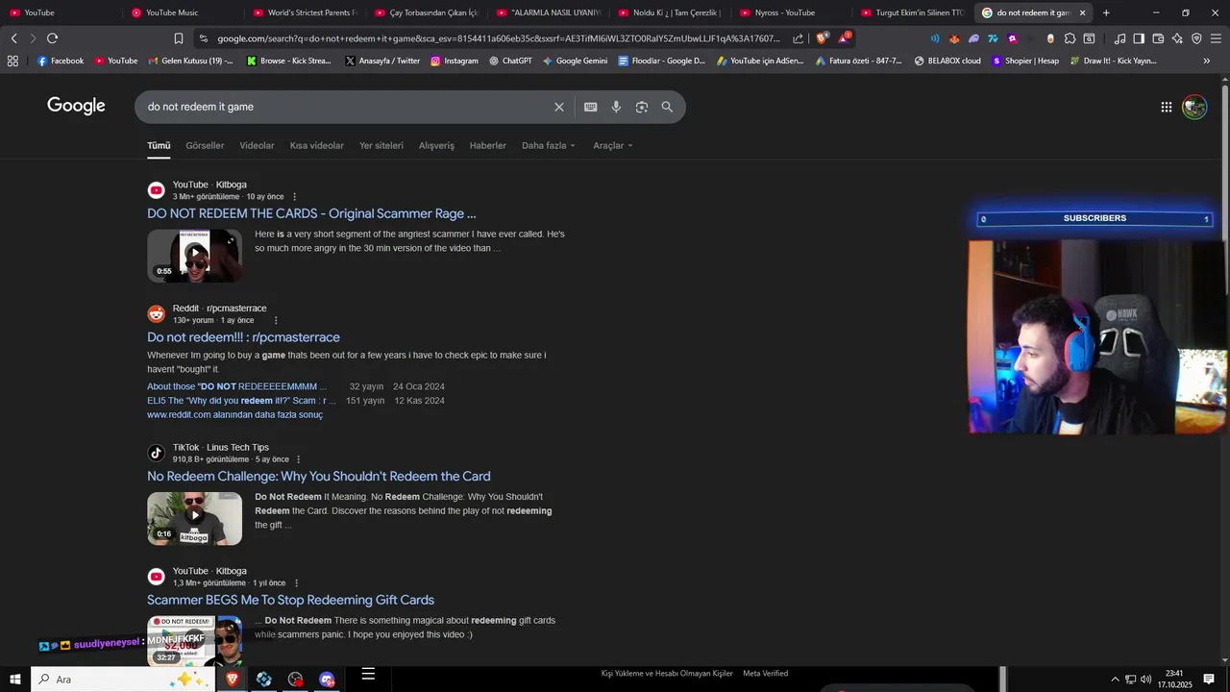Open the three-dot menu for Reddit result
Image resolution: width=1230 pixels, height=692 pixels.
click(276, 320)
